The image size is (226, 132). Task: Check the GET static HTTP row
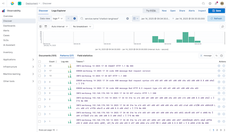point(40,93)
